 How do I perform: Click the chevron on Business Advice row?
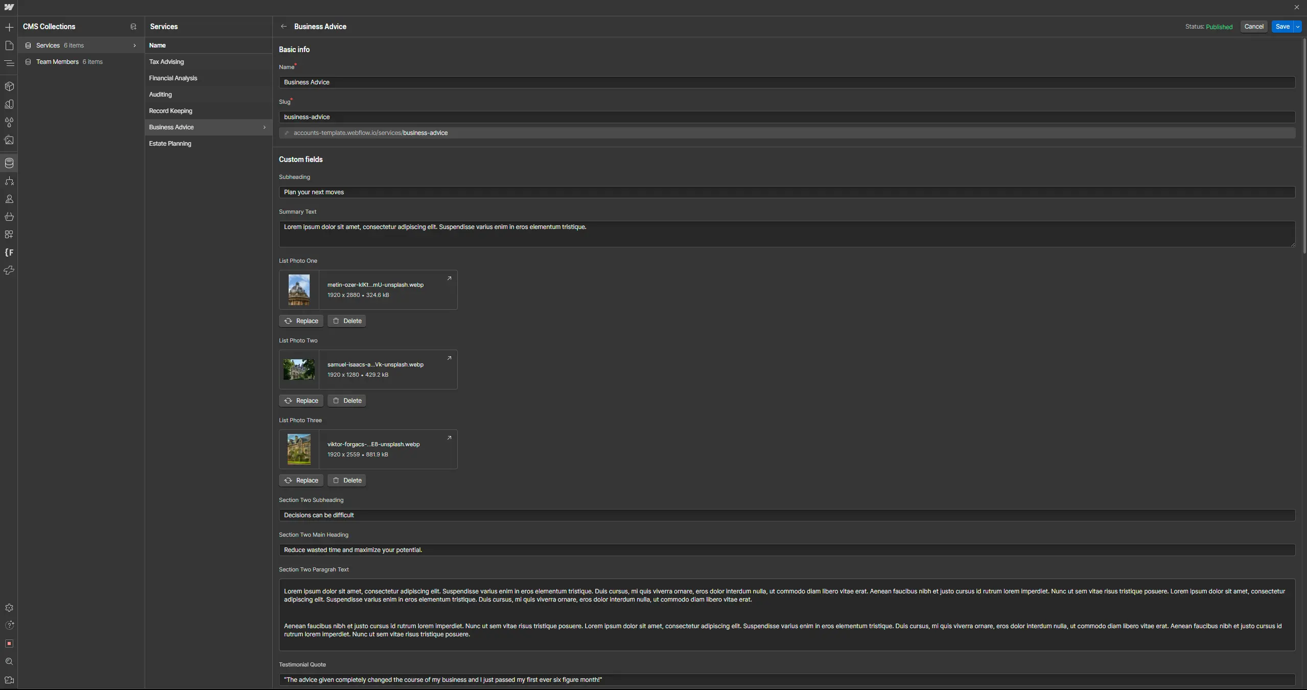[264, 127]
